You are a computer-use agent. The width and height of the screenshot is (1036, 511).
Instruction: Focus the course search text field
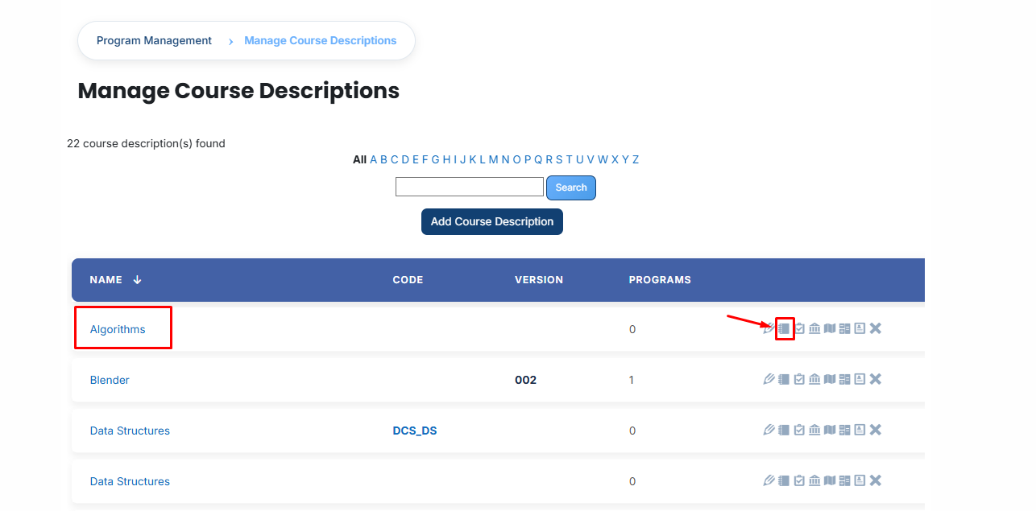470,187
